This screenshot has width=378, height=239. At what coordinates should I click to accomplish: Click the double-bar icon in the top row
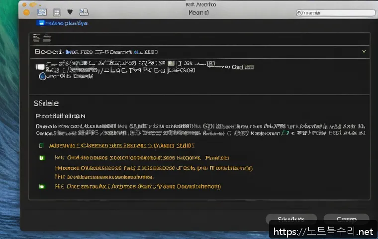tap(37, 37)
